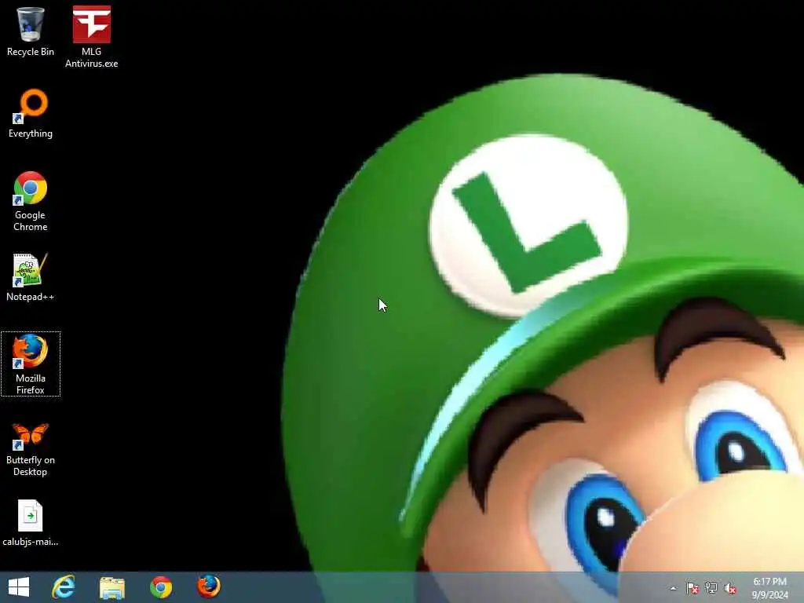The image size is (804, 603).
Task: Open the taskbar clock showing 6:17 PM
Action: pos(769,588)
